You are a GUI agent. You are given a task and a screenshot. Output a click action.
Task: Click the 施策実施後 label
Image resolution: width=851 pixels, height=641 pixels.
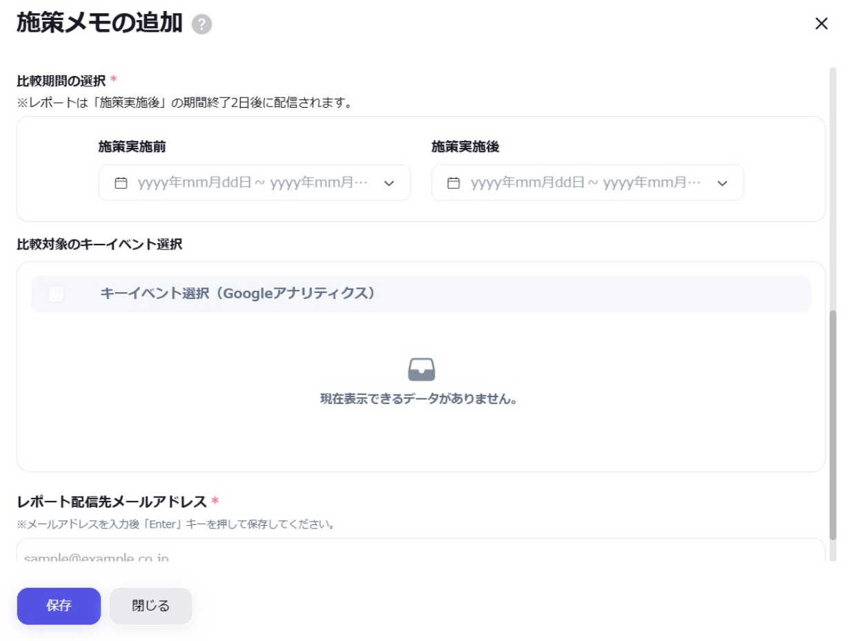tap(465, 146)
